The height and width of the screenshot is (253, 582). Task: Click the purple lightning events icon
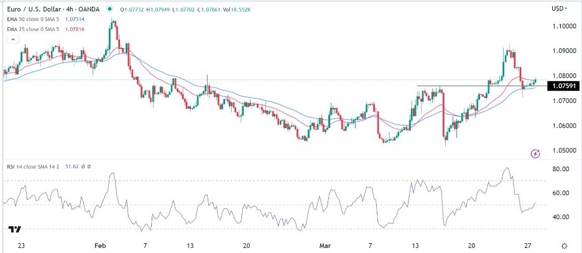pyautogui.click(x=535, y=153)
